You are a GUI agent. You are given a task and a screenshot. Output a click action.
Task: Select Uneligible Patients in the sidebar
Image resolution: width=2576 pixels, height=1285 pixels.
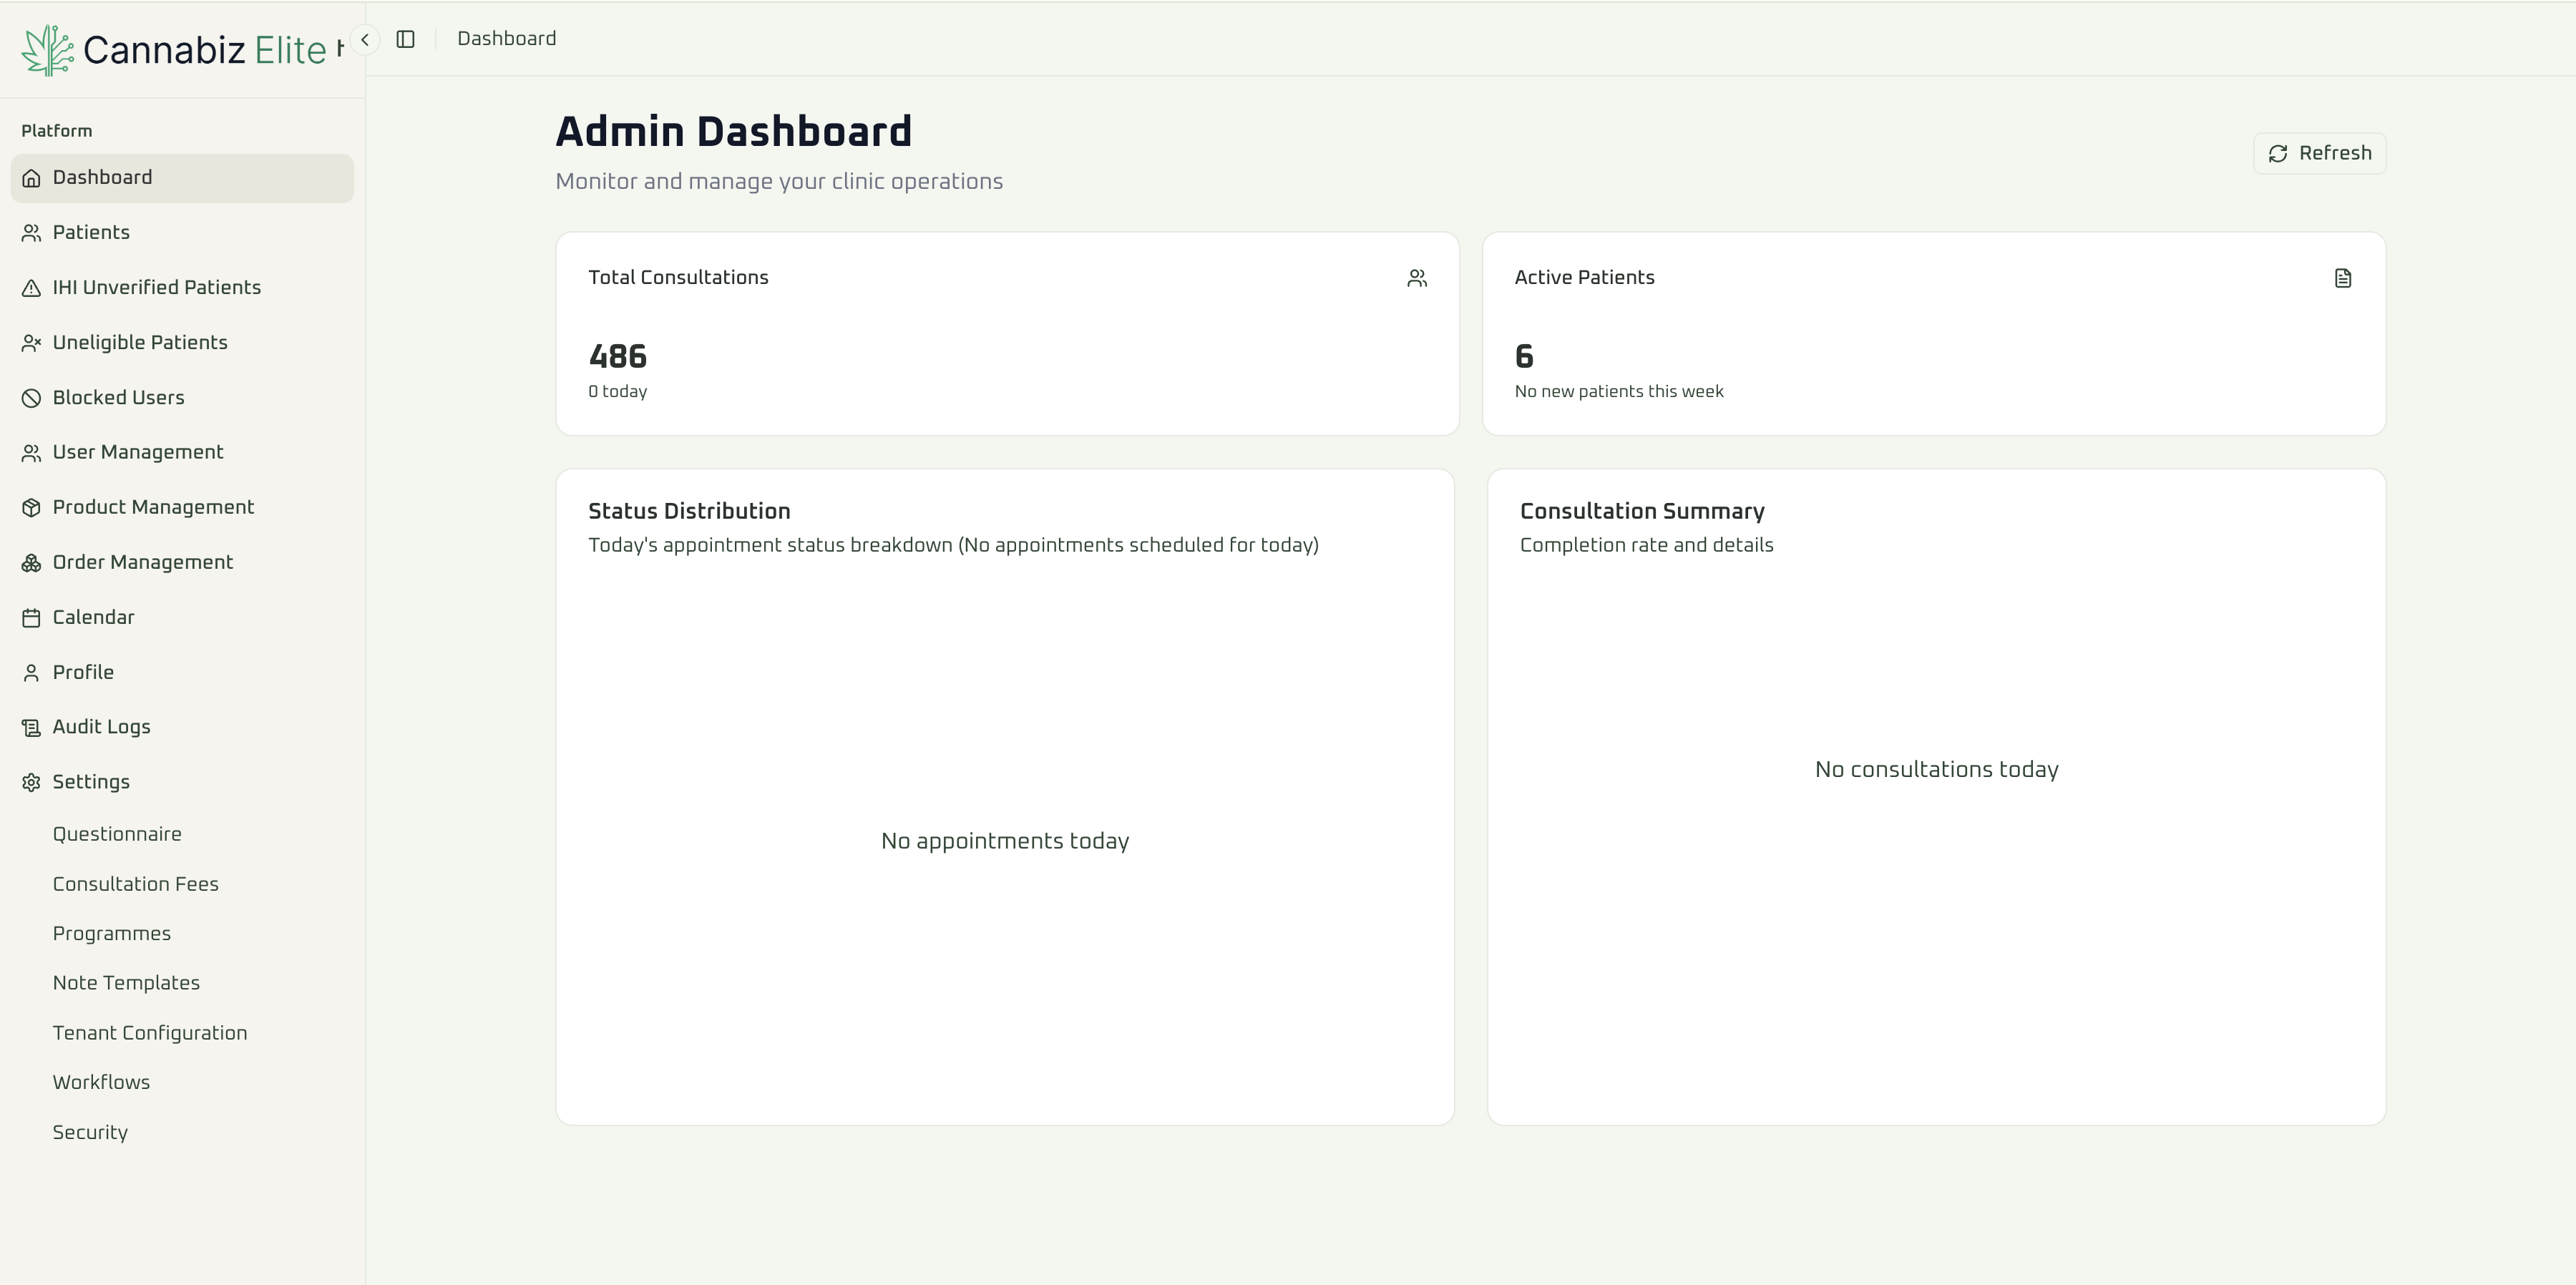click(x=139, y=342)
